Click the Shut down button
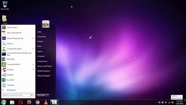The height and width of the screenshot is (105, 186). (x=41, y=95)
